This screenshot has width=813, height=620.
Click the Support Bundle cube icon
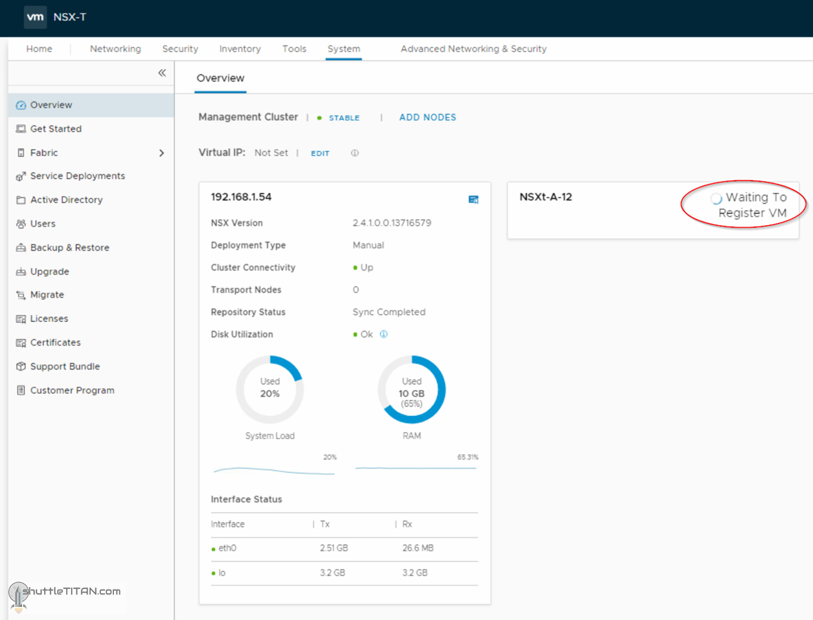pyautogui.click(x=21, y=366)
